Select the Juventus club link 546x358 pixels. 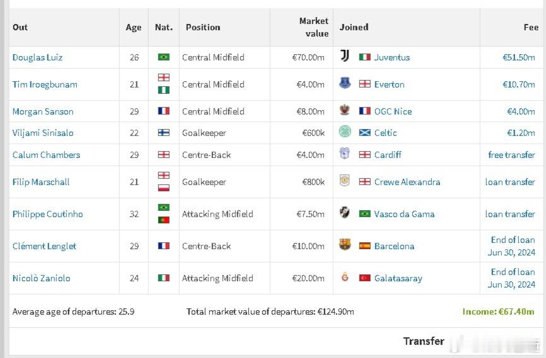[392, 57]
